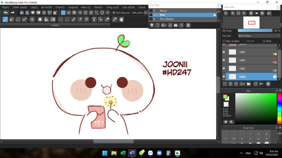This screenshot has height=158, width=282.
Task: Click the Redo arrow
Action: pos(12,13)
